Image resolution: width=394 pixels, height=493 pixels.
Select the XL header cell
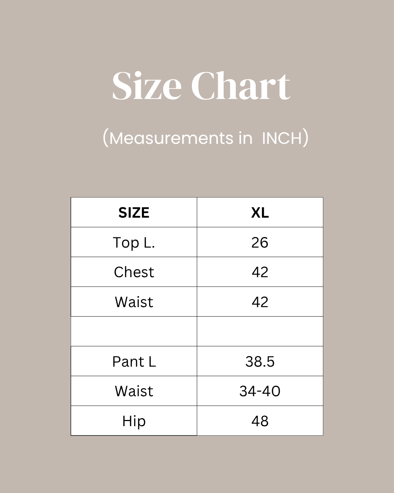260,213
